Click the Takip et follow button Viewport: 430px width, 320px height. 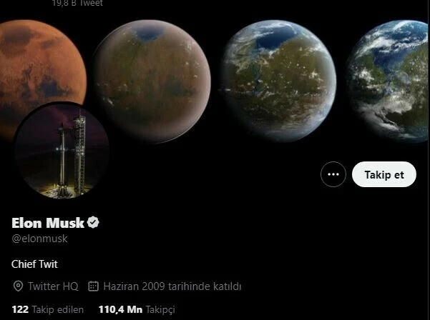pyautogui.click(x=384, y=174)
